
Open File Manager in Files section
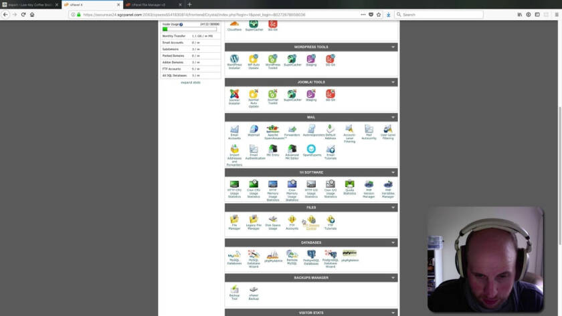234,220
